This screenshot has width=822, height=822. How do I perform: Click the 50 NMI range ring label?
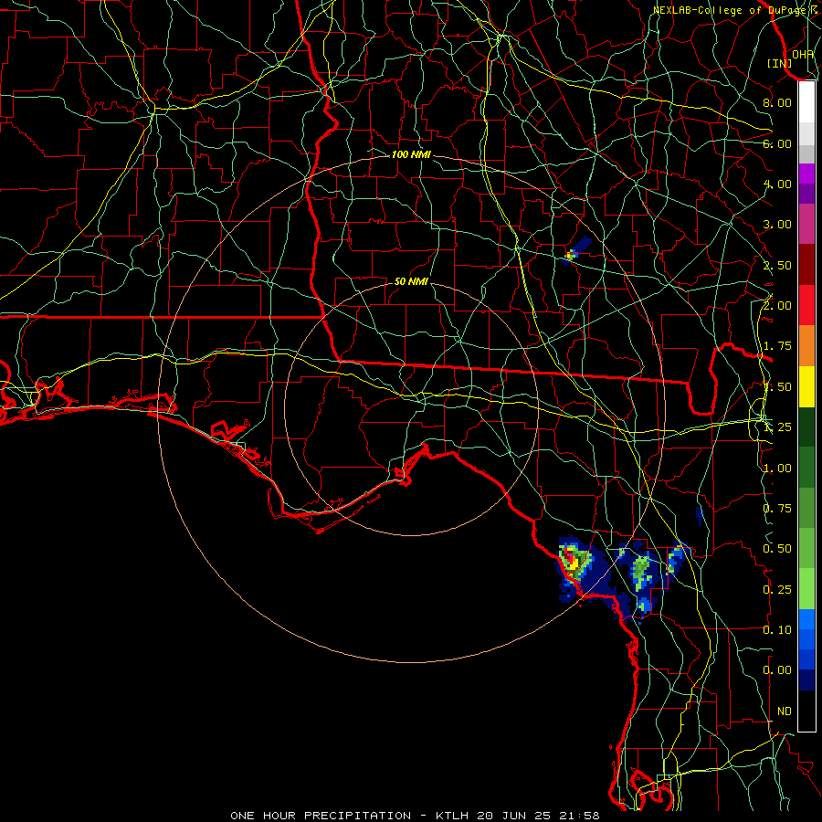click(x=411, y=281)
